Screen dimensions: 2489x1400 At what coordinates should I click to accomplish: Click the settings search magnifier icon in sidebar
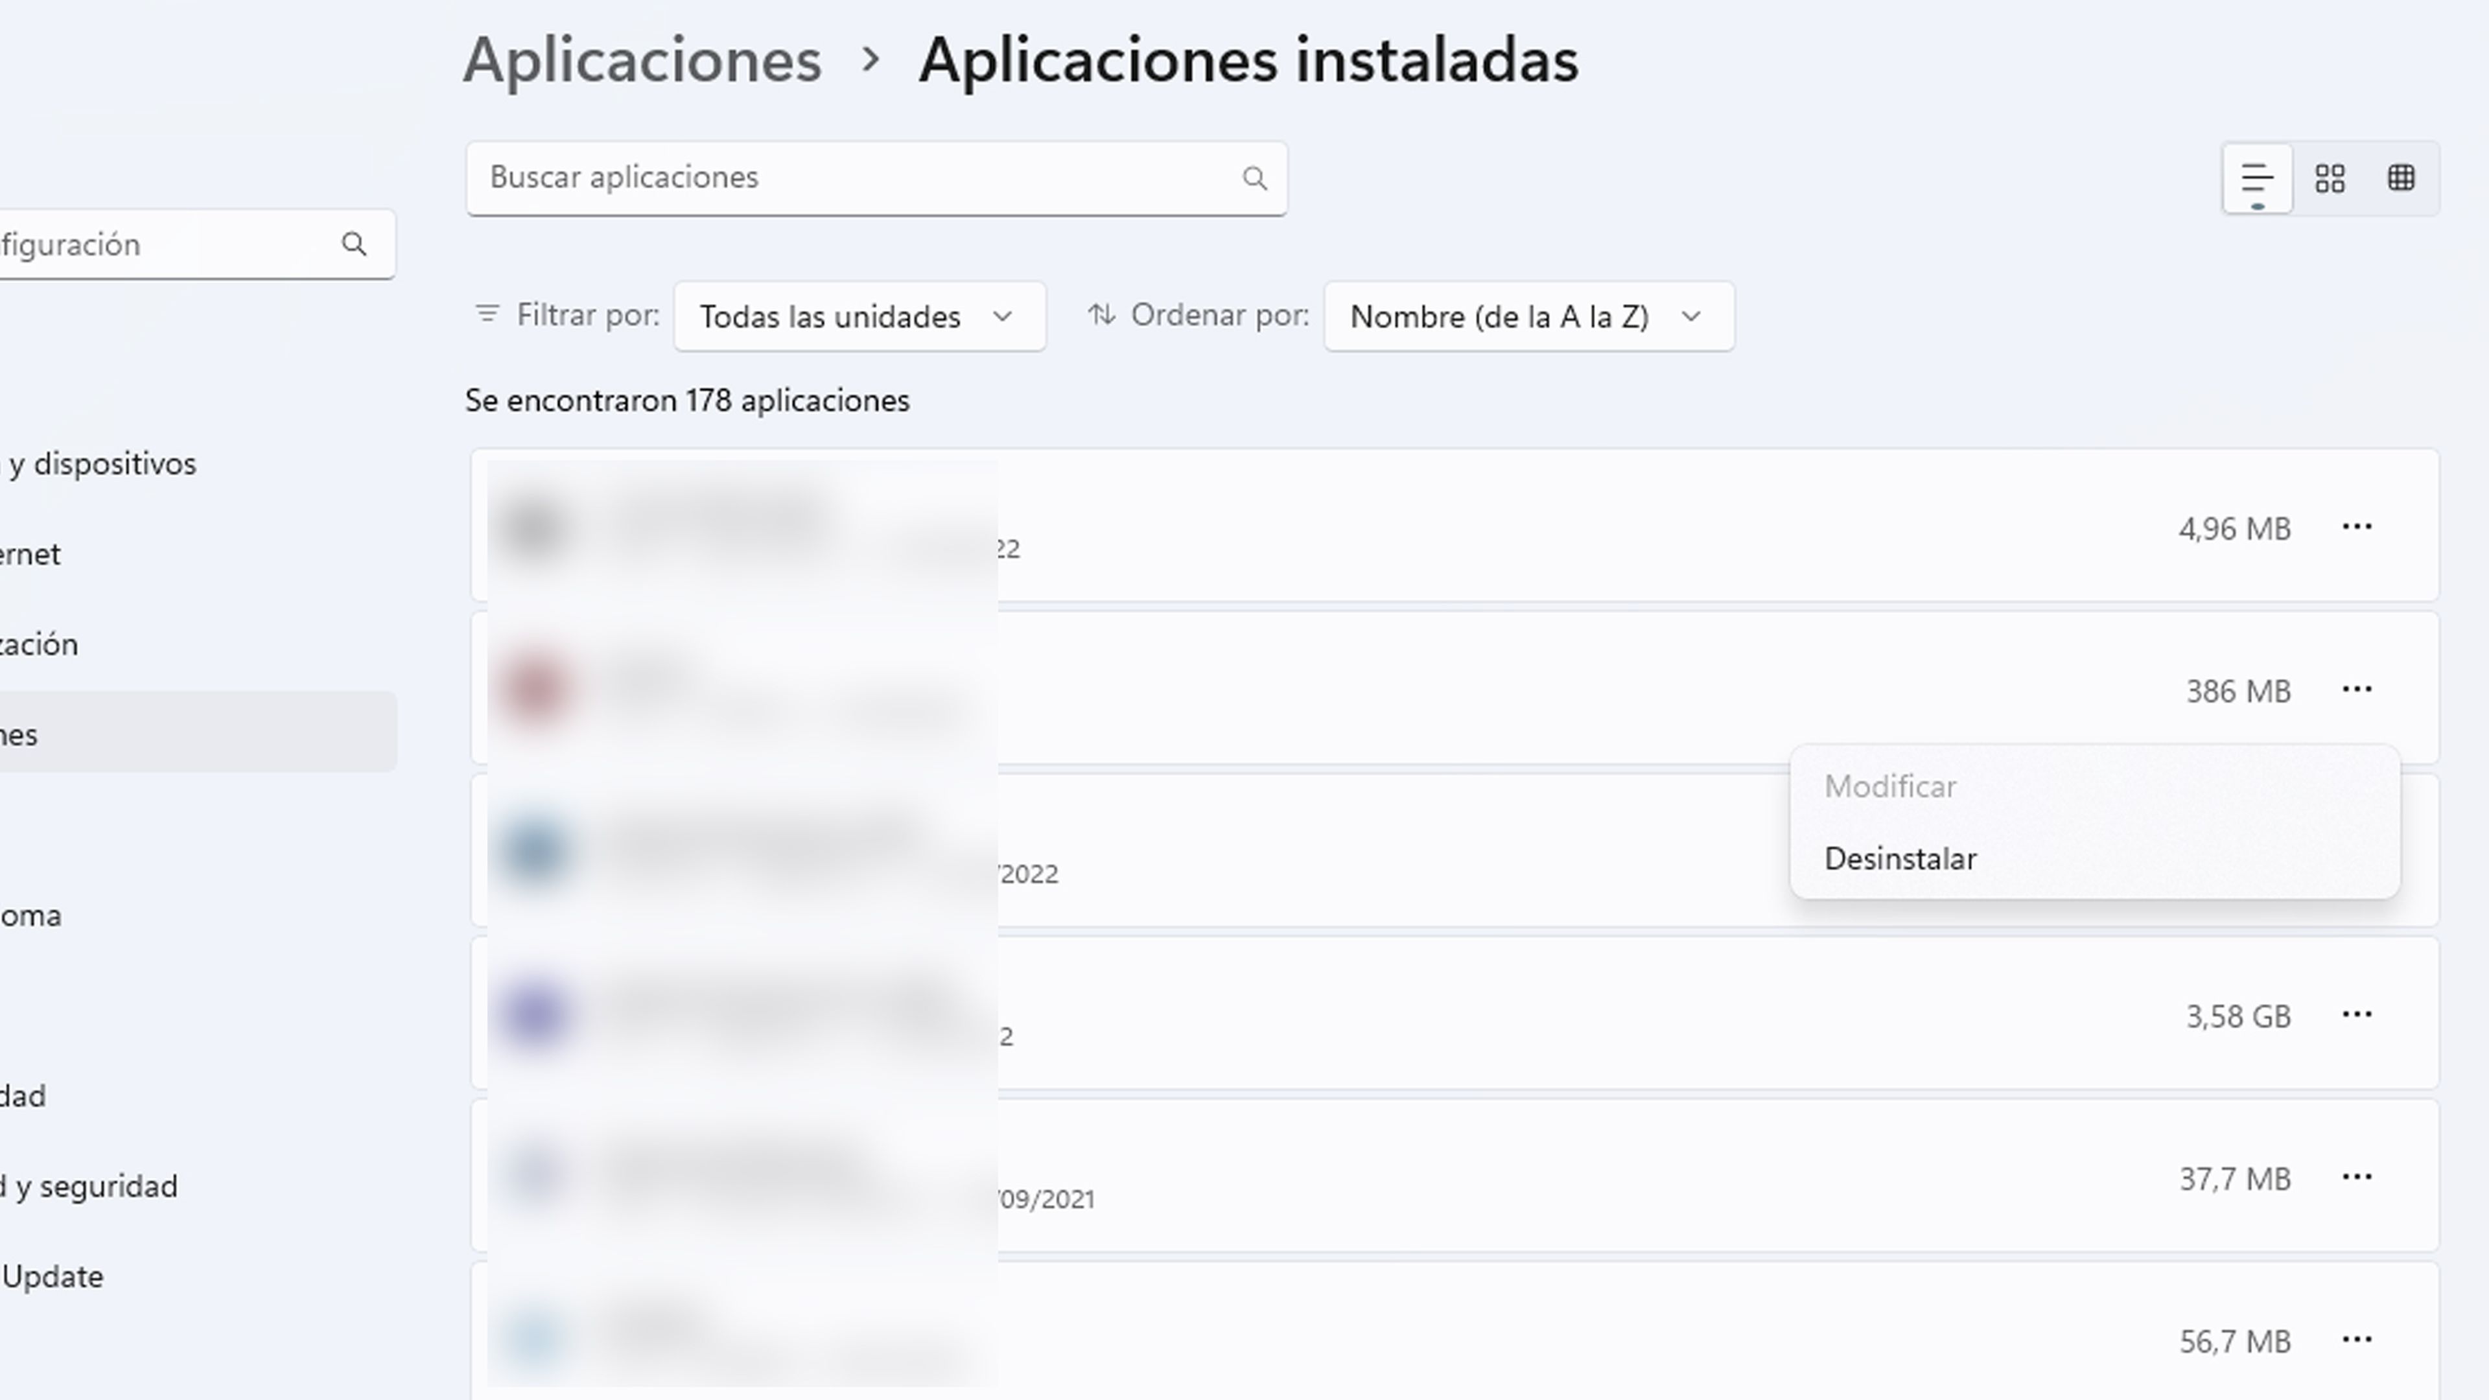(355, 244)
